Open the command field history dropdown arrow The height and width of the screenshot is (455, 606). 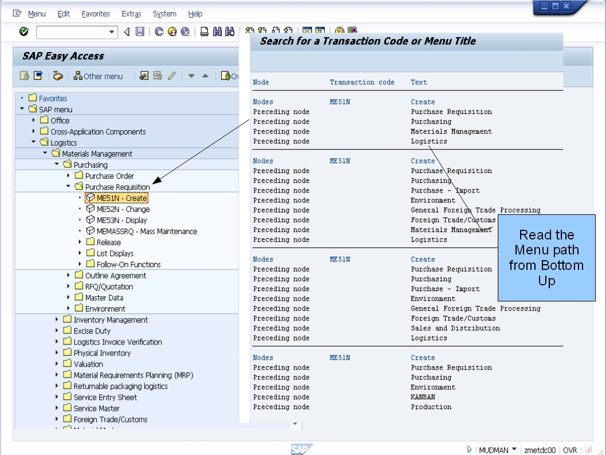coord(112,32)
